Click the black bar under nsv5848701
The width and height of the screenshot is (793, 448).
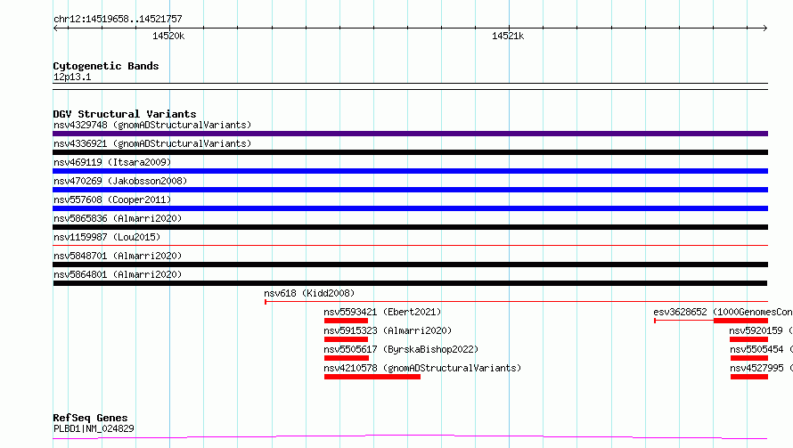pos(410,265)
